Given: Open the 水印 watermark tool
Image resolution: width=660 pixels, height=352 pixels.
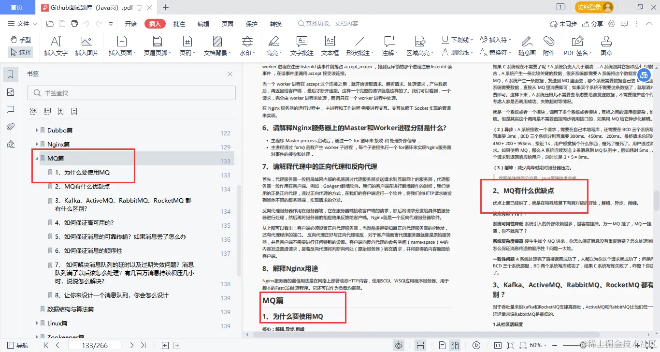Looking at the screenshot, I should coord(247,46).
